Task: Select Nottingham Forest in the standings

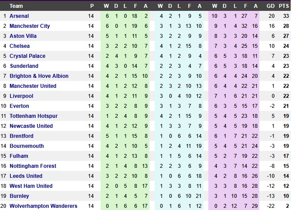Action: tap(33, 166)
